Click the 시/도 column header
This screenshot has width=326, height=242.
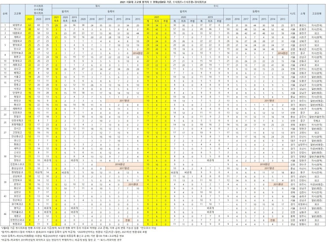(x=293, y=14)
